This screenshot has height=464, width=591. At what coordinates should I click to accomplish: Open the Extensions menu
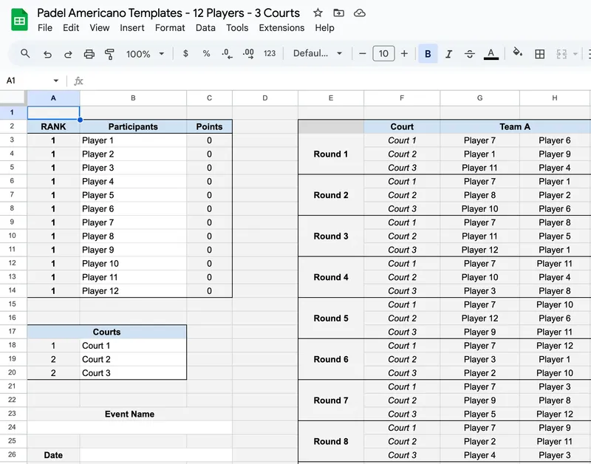[281, 28]
